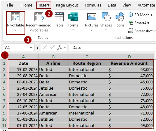This screenshot has width=156, height=131.
Task: Click the Revenue Amount header cell
Action: [129, 63]
